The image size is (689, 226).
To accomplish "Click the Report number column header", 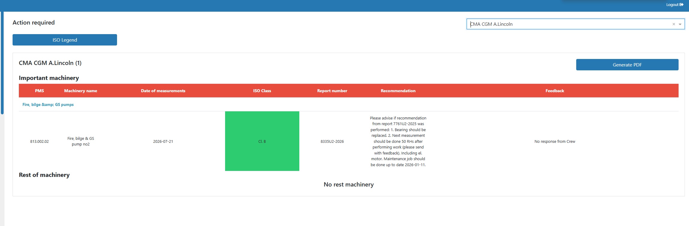I will [x=332, y=91].
